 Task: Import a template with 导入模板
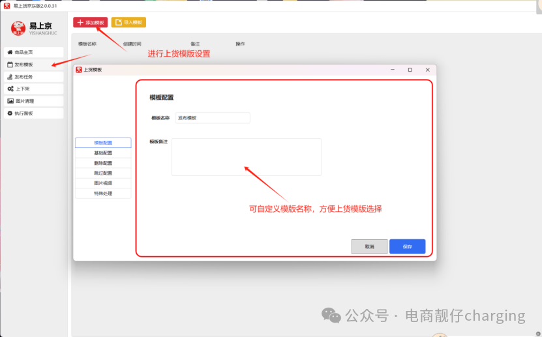[128, 22]
